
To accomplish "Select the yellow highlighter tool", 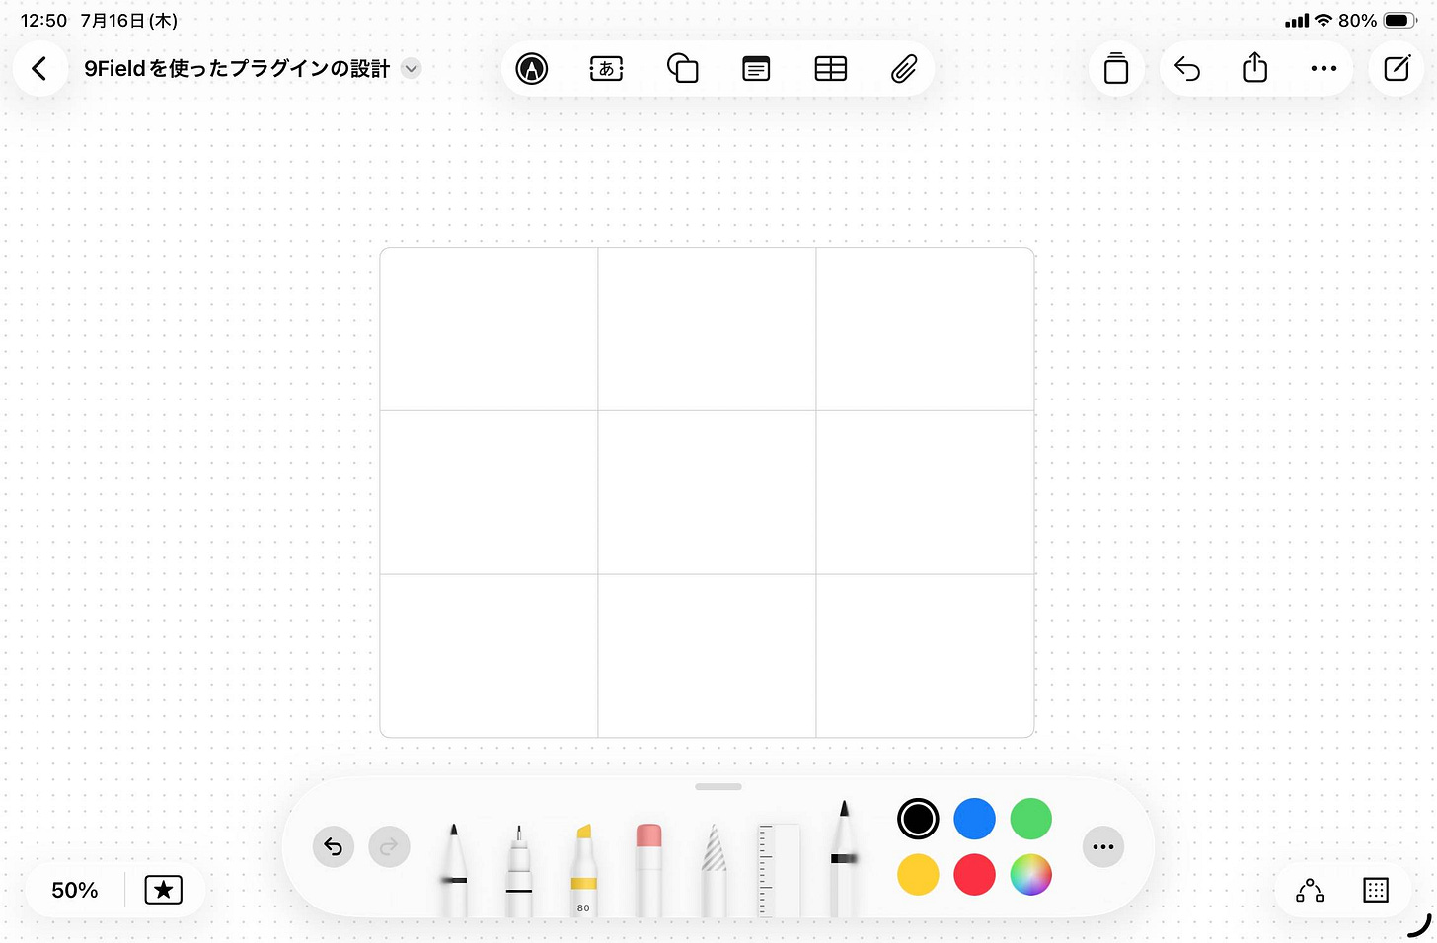I will click(x=583, y=870).
